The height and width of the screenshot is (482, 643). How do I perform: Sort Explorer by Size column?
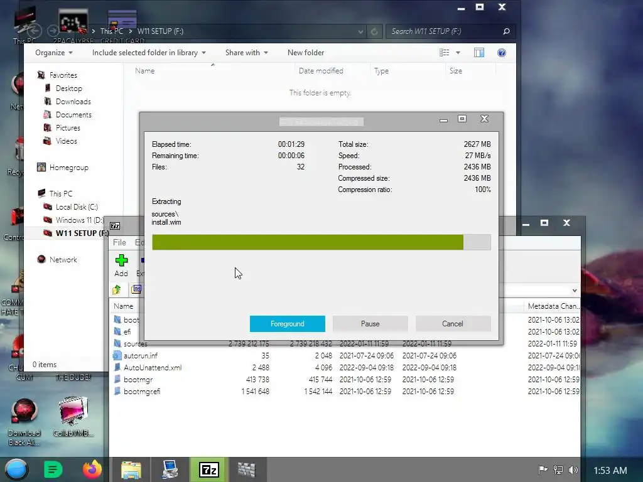[456, 70]
